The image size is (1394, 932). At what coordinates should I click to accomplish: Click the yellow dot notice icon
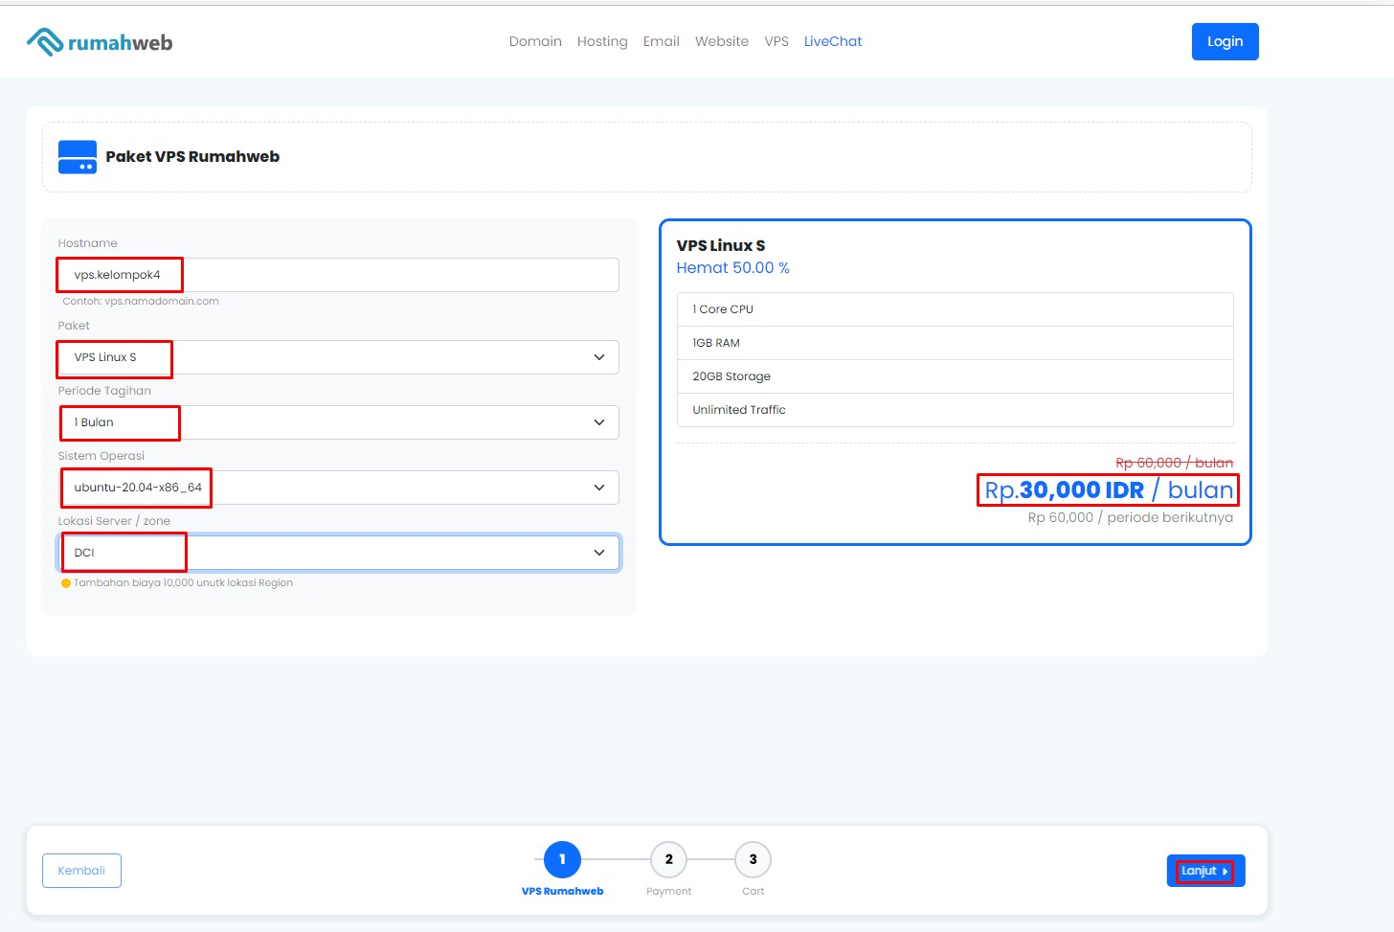(66, 583)
